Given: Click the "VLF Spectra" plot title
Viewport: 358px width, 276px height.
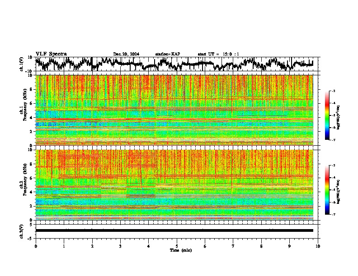Looking at the screenshot, I should click(x=51, y=54).
